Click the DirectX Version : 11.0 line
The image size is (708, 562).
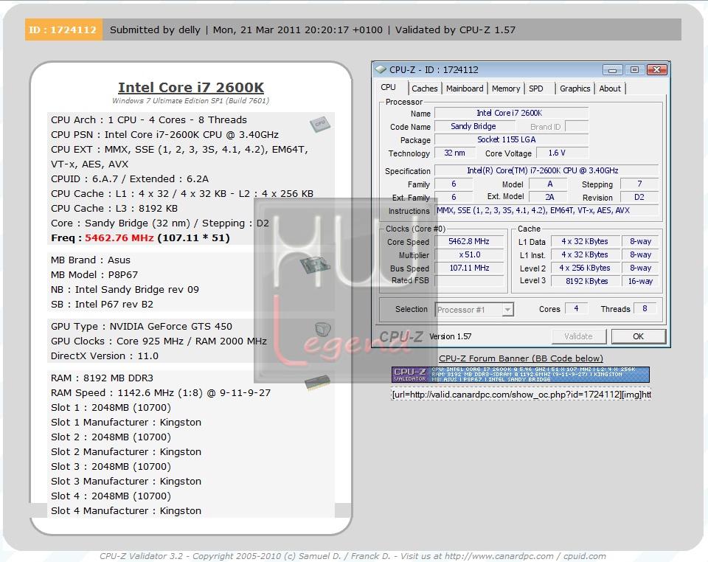click(x=105, y=355)
